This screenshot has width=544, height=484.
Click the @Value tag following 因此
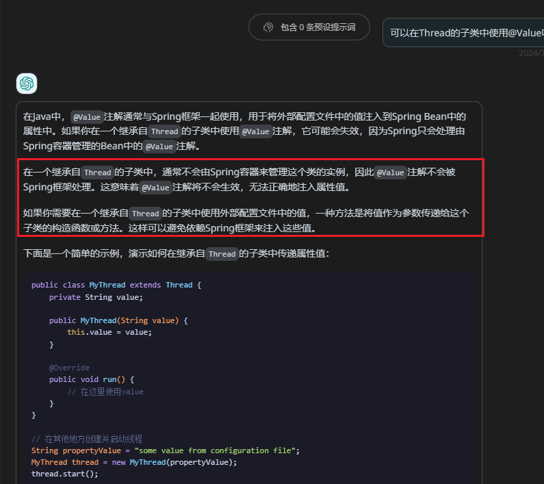pyautogui.click(x=391, y=173)
